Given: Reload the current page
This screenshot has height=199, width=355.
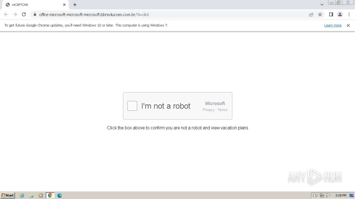Looking at the screenshot, I should (x=24, y=14).
